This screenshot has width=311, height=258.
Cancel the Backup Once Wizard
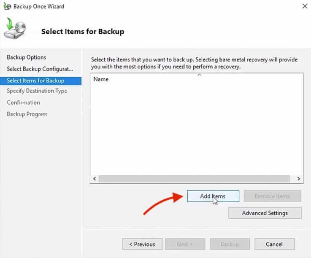click(x=274, y=244)
